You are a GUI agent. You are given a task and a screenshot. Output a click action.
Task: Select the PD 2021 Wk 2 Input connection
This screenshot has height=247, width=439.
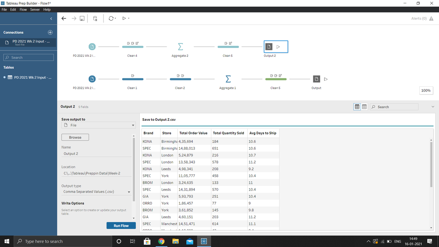coord(28,42)
